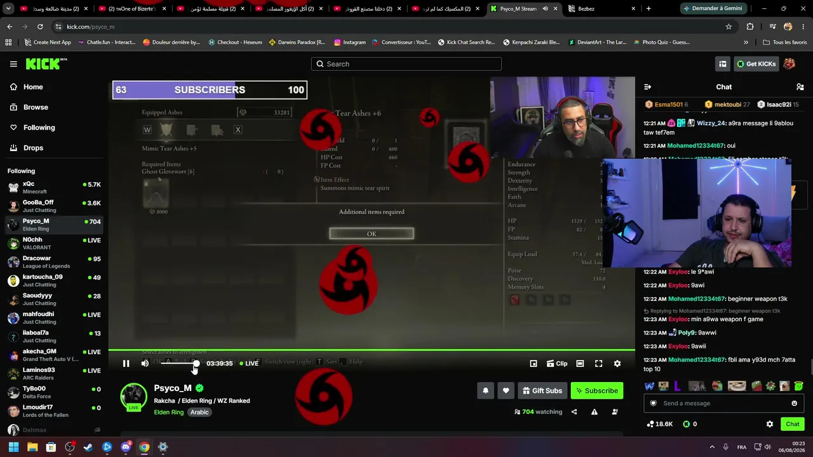The image size is (813, 457).
Task: Open chat settings gear icon
Action: click(x=770, y=424)
